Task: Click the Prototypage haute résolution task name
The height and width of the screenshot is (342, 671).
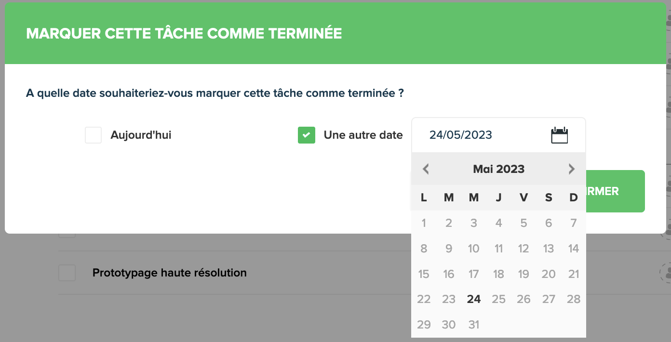Action: (x=169, y=273)
